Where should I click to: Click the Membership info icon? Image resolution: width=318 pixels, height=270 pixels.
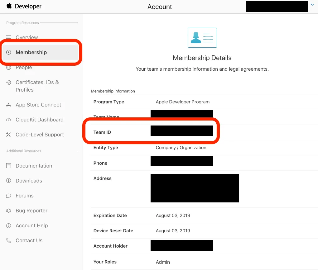pyautogui.click(x=9, y=52)
